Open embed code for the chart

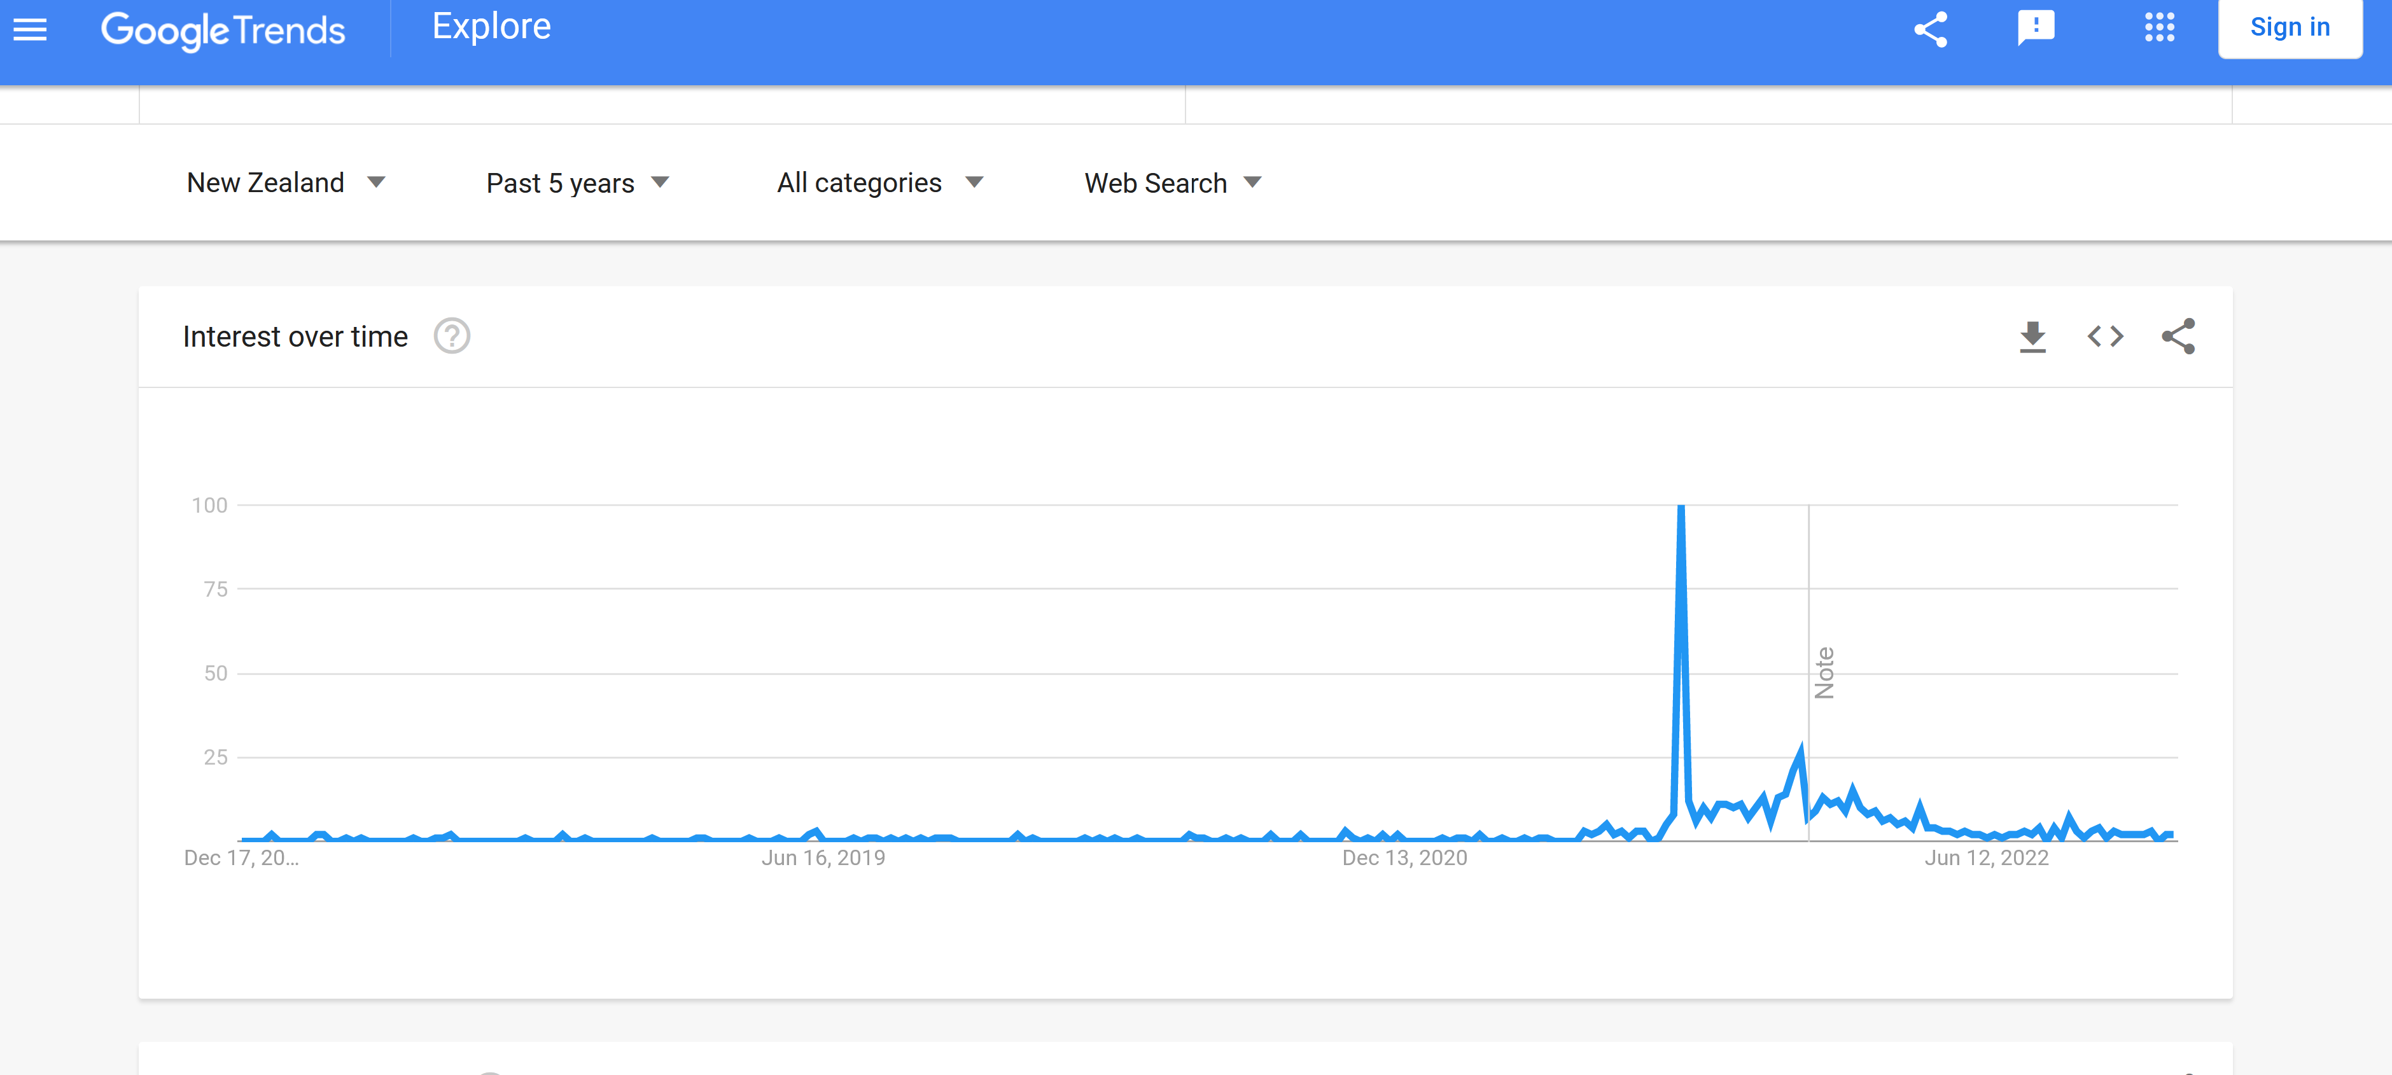[x=2105, y=336]
